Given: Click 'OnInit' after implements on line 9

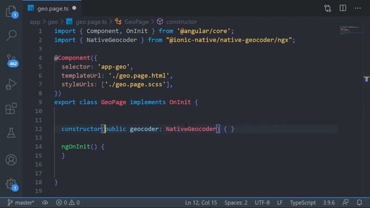Looking at the screenshot, I should point(180,102).
